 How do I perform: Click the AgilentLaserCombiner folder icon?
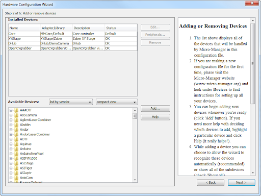16,120
